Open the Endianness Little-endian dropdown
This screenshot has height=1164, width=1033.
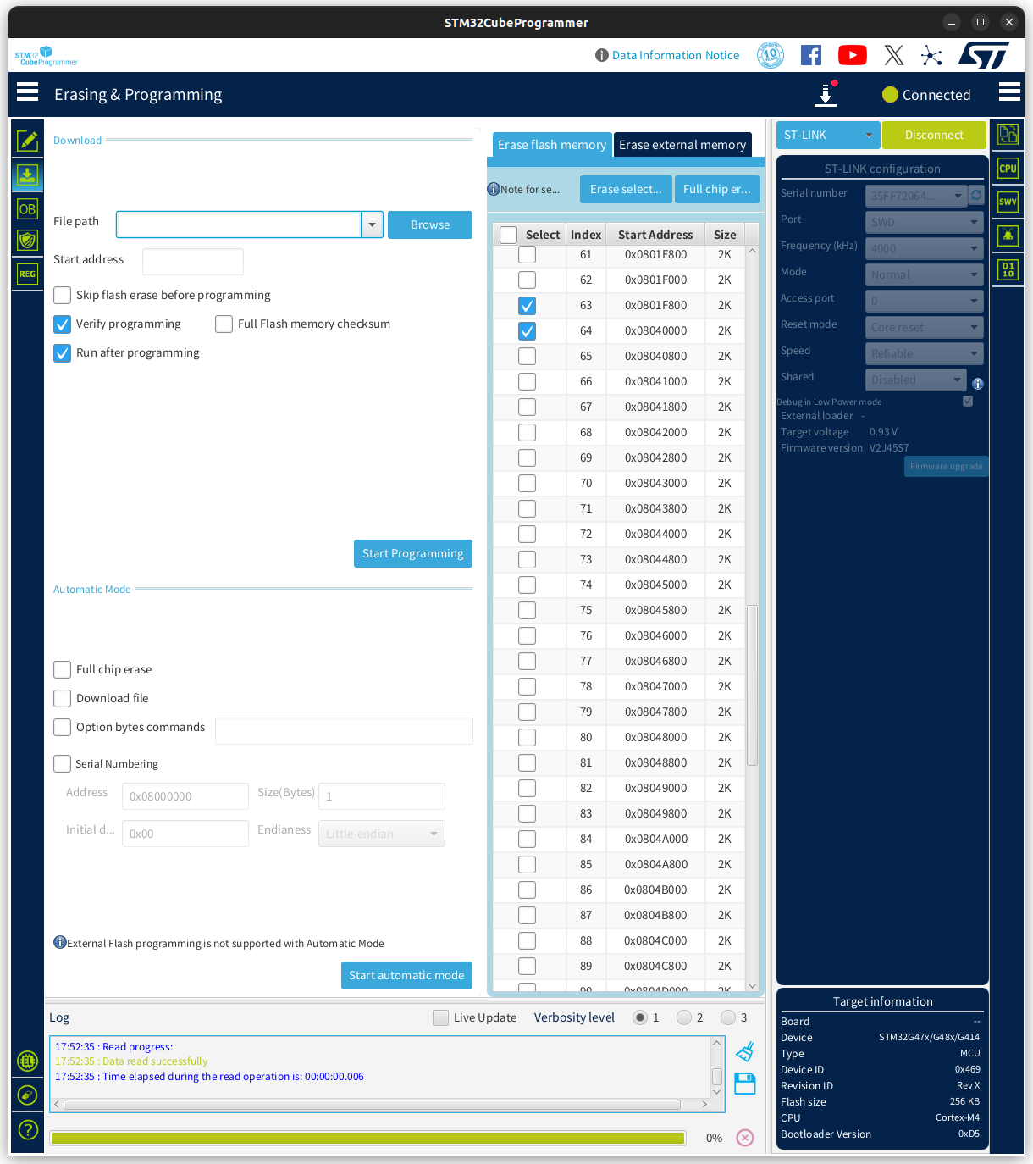click(x=382, y=834)
